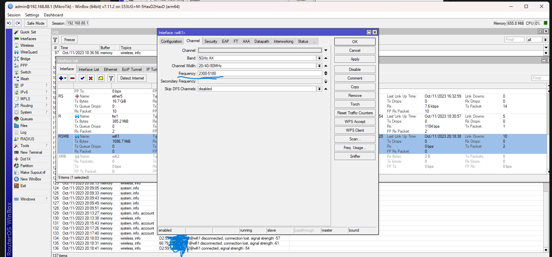Screen dimensions: 552x257
Task: Click the Log window filter funnel icon
Action: [x=55, y=40]
